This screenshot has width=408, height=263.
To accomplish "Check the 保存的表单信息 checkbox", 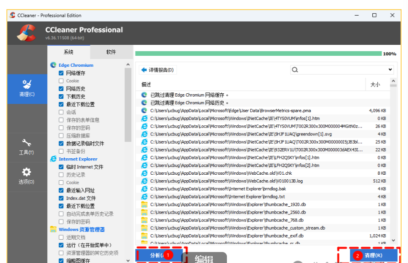I will point(61,120).
